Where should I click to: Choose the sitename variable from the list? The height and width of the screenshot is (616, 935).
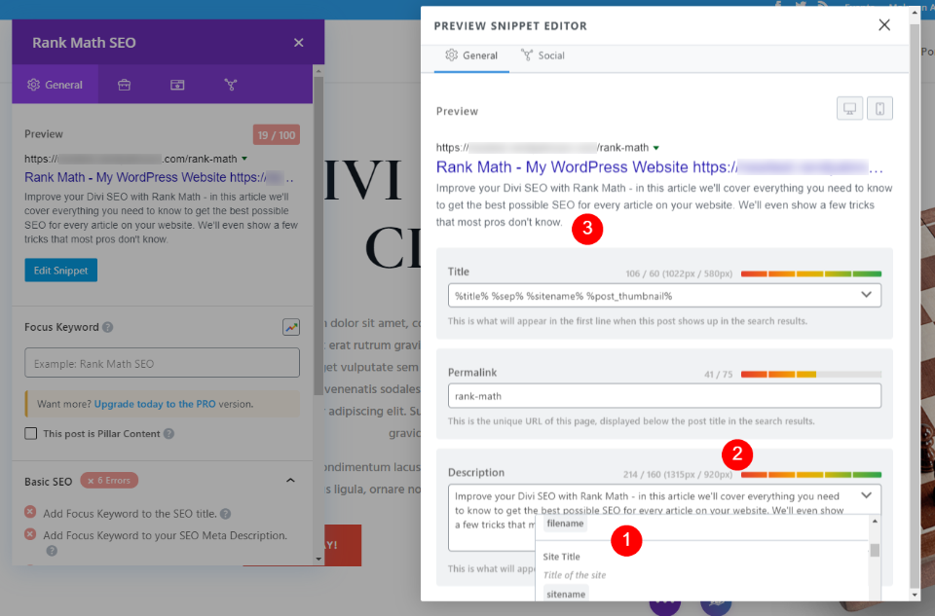(566, 594)
